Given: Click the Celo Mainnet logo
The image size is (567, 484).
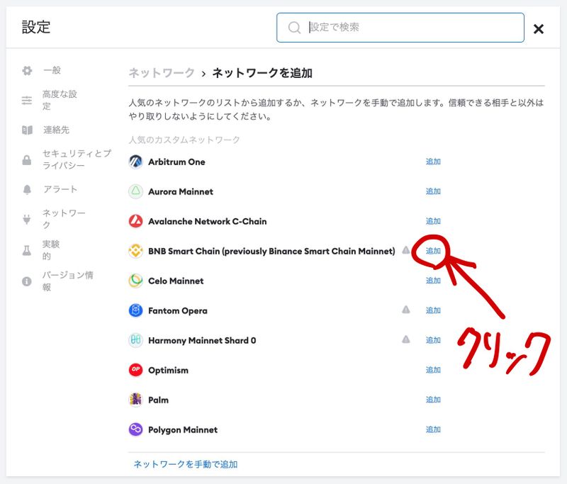Looking at the screenshot, I should pyautogui.click(x=135, y=281).
